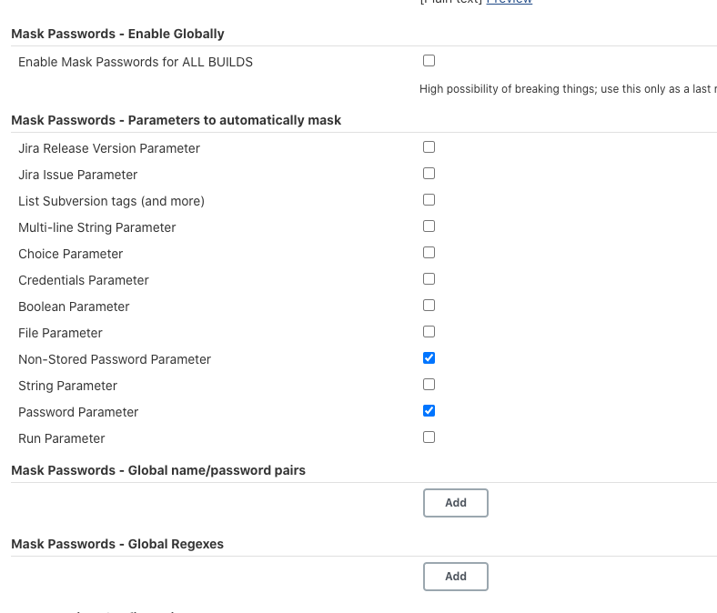
Task: Check Jira Release Version Parameter box
Action: [429, 147]
